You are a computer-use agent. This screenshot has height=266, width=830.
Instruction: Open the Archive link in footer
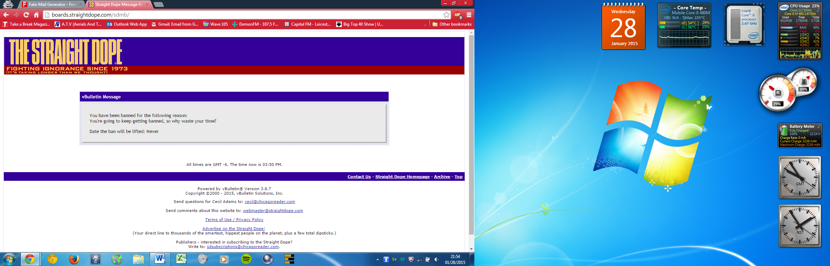tap(442, 177)
